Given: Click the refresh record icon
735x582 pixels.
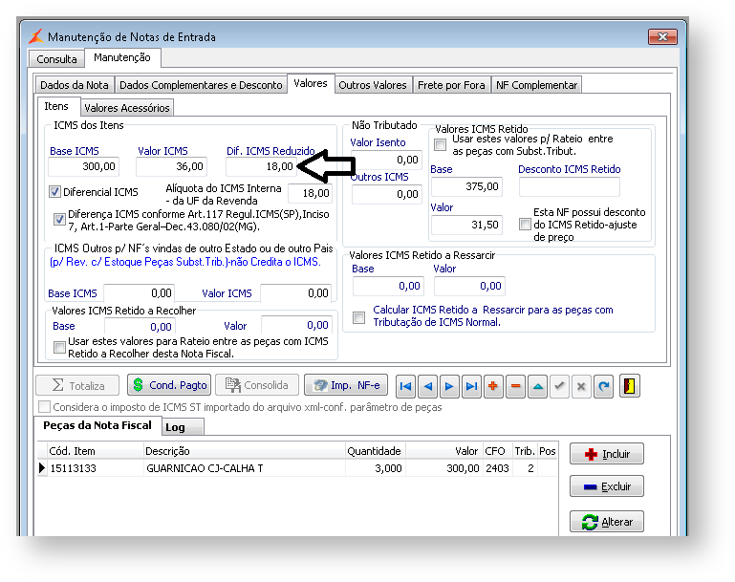Looking at the screenshot, I should pos(603,386).
